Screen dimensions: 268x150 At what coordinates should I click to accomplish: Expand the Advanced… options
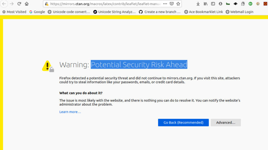(226, 122)
